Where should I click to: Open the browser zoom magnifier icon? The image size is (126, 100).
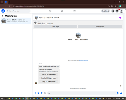tap(109, 6)
